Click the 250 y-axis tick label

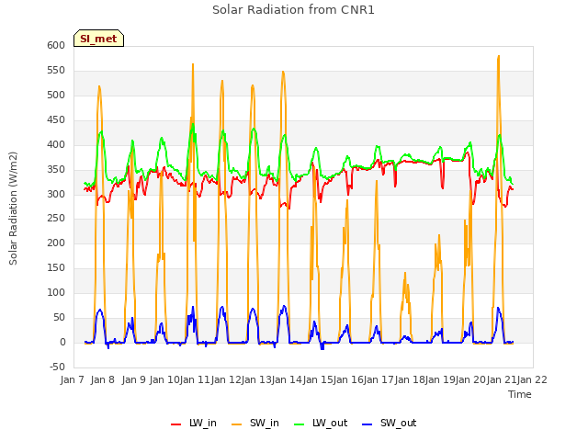coord(56,219)
